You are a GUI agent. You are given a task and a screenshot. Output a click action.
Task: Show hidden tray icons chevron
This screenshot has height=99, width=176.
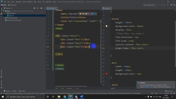point(145,97)
